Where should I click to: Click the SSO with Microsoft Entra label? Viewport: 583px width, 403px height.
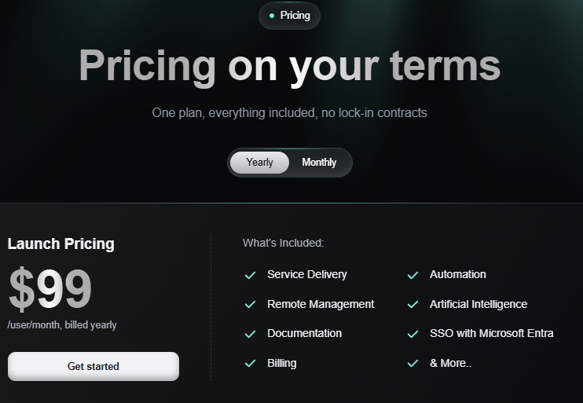click(491, 333)
